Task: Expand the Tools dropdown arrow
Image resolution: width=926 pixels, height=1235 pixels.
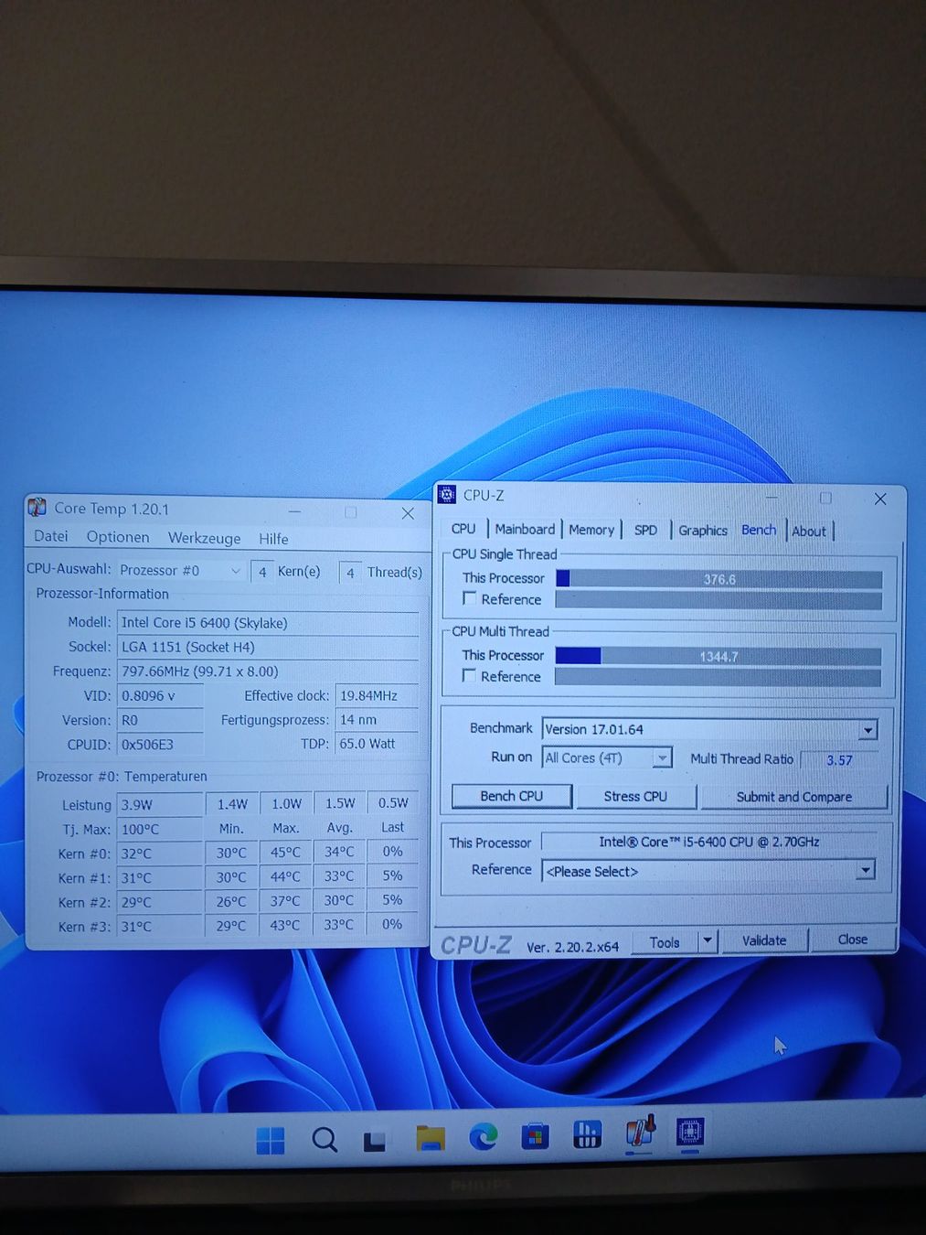Action: [708, 941]
